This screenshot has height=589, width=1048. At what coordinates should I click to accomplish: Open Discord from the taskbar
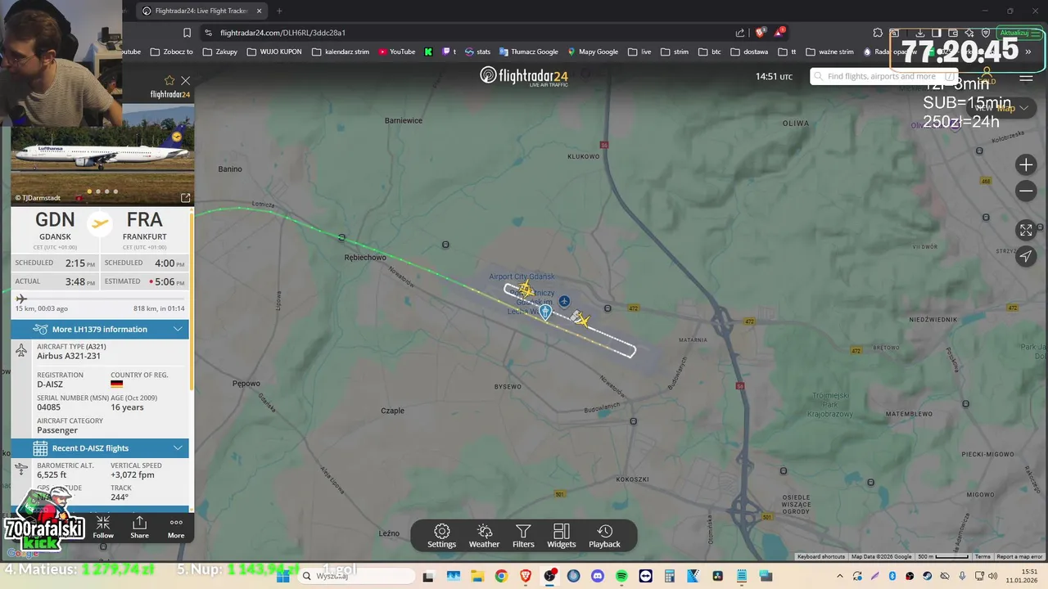point(597,576)
